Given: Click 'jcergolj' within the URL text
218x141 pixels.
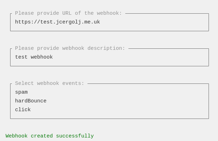Looking at the screenshot, I should pyautogui.click(x=68, y=22).
